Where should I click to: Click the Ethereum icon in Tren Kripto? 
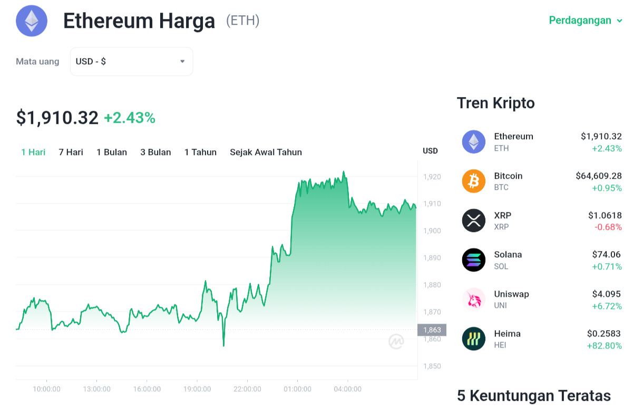[474, 142]
